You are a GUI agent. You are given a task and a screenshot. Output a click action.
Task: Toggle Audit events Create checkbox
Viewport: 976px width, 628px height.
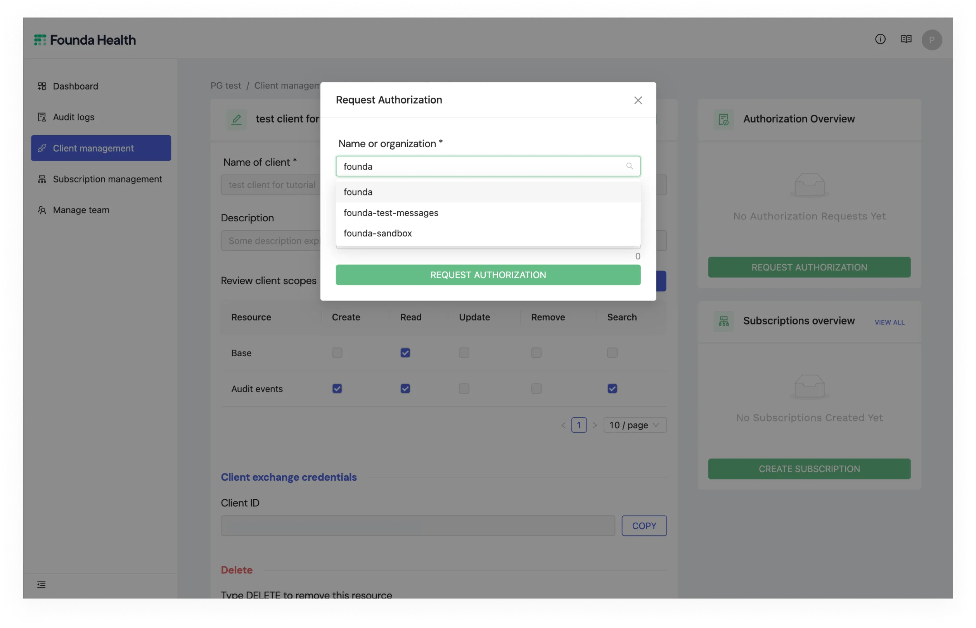click(337, 389)
